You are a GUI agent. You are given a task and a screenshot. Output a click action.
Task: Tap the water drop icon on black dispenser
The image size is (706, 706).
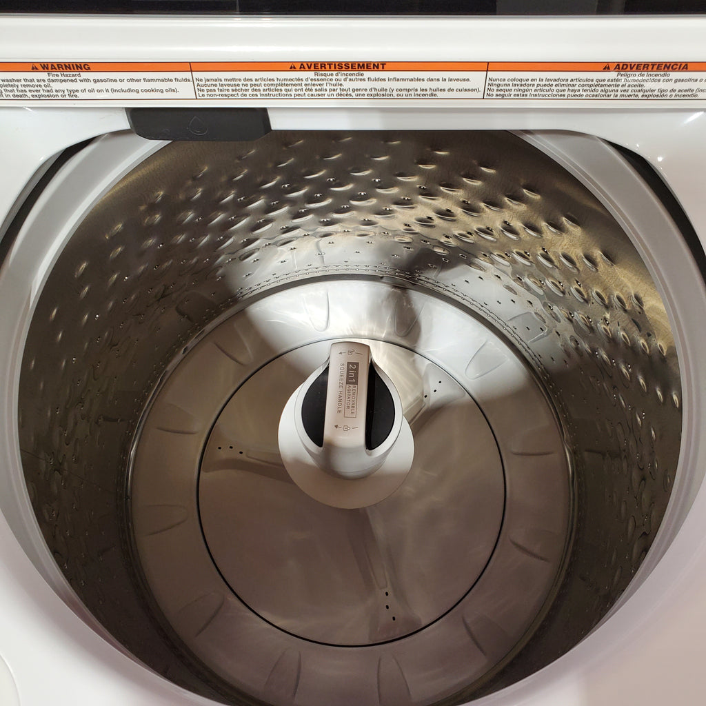[196, 125]
